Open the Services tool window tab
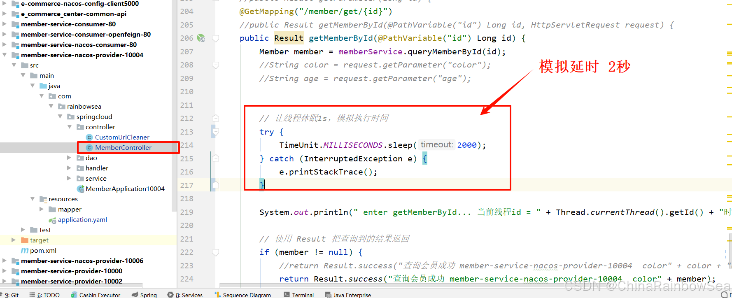Viewport: 732px width, 298px height. tap(185, 295)
